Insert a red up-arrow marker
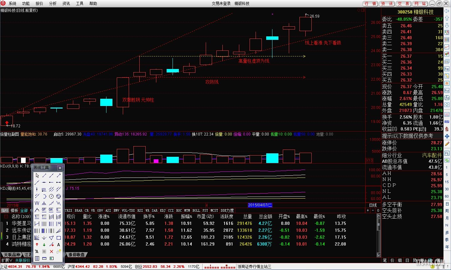 pyautogui.click(x=37, y=245)
